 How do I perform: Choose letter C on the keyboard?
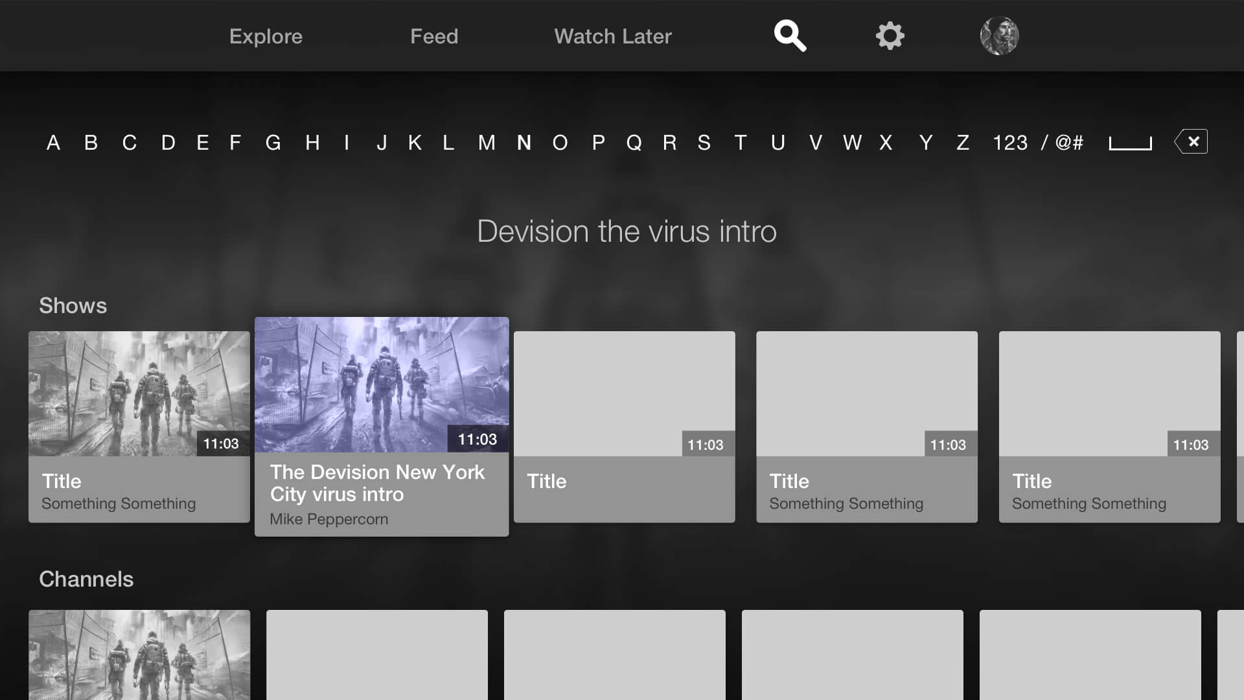(x=130, y=143)
